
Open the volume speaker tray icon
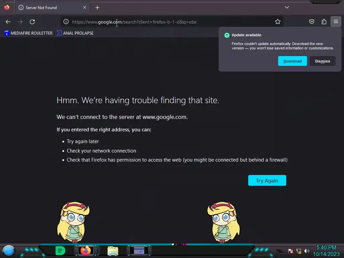coord(307,251)
